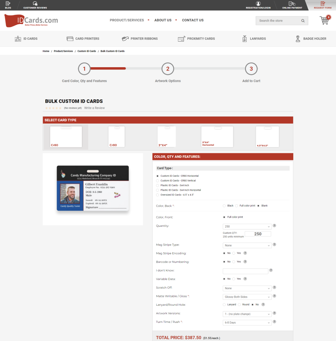The image size is (336, 341).
Task: Open the Customer Reviews icon
Action: pos(35,3)
